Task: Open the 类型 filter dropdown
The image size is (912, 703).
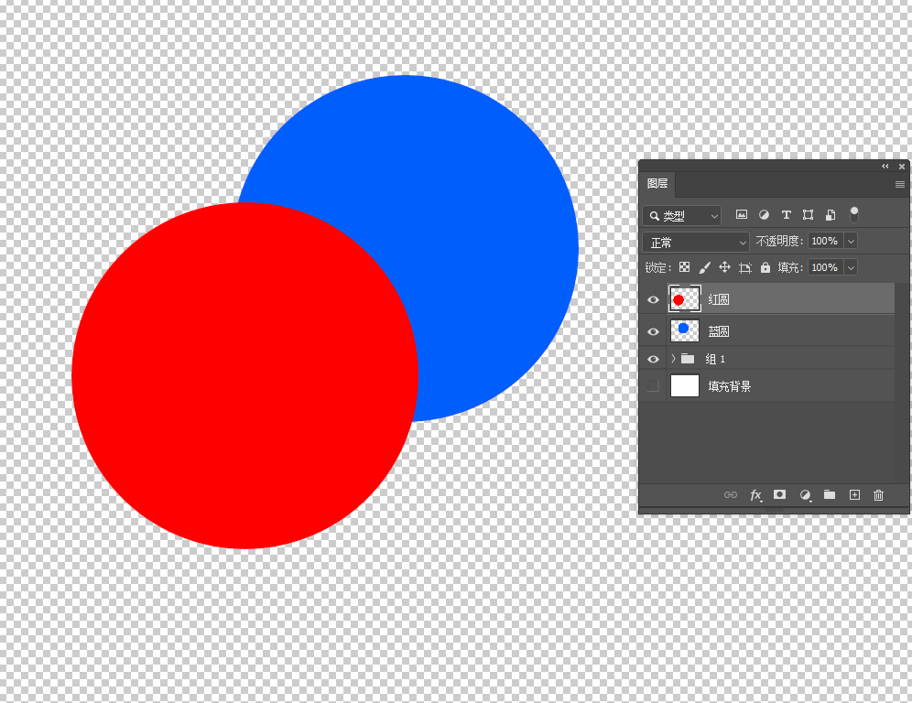Action: pyautogui.click(x=681, y=216)
